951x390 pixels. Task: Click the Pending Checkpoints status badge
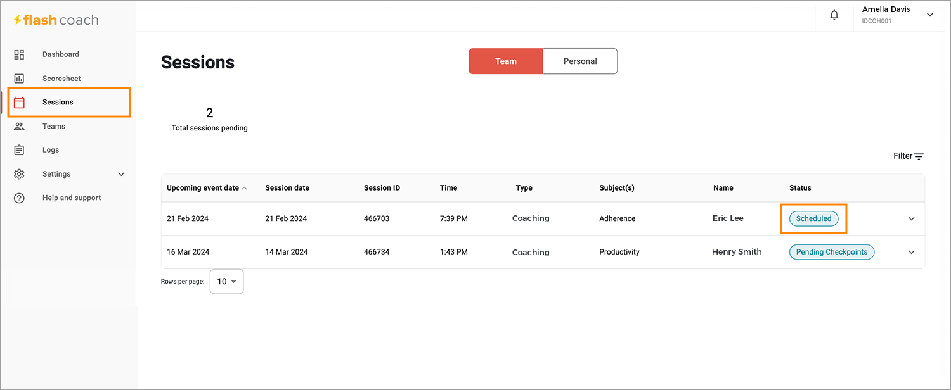point(832,252)
